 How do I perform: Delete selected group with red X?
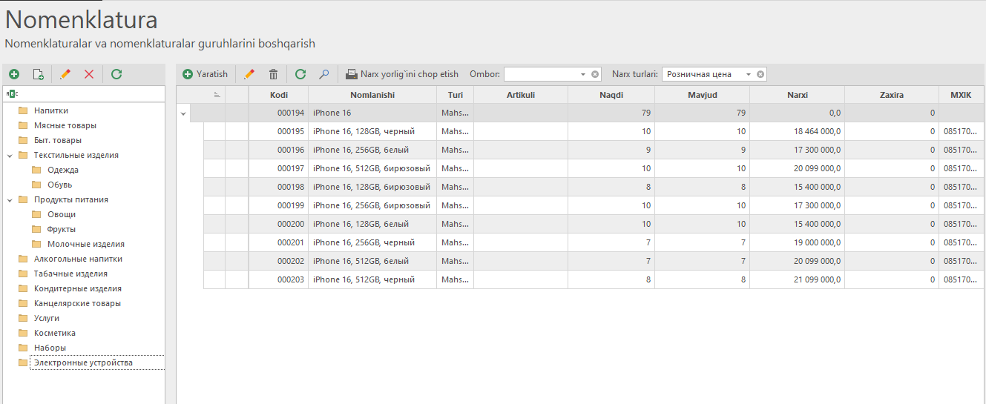pyautogui.click(x=89, y=74)
